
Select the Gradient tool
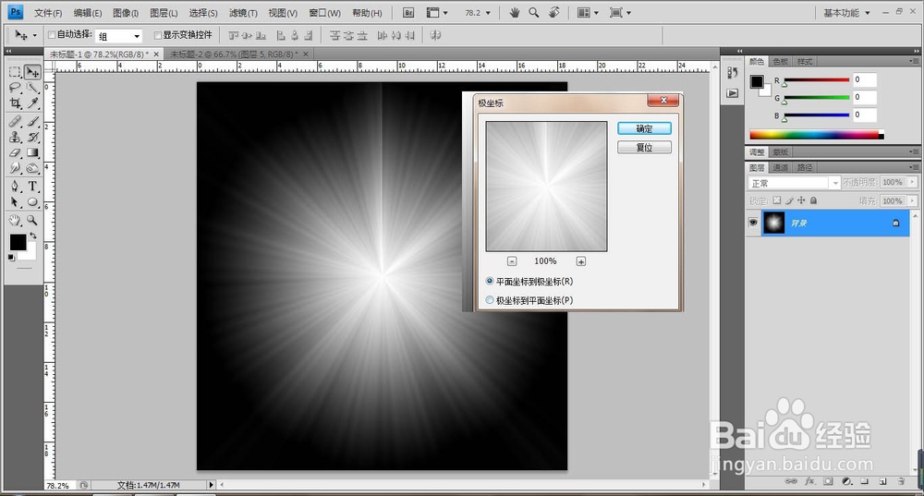tap(32, 152)
